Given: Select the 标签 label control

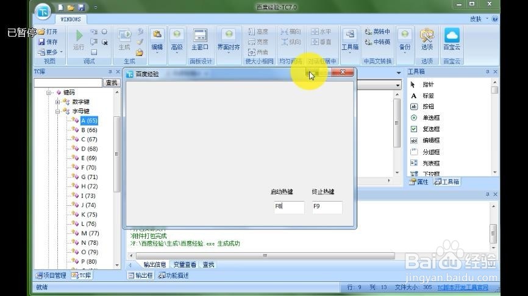Looking at the screenshot, I should pos(423,96).
